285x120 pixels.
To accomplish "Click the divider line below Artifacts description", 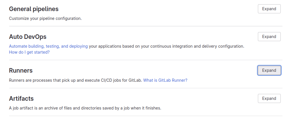I will click(x=145, y=116).
